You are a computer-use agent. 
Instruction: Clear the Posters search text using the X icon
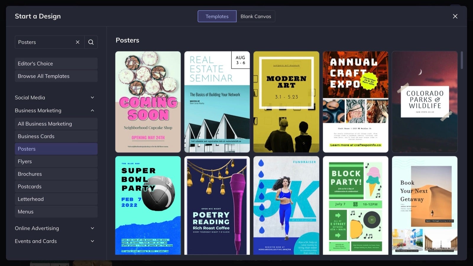pos(77,42)
